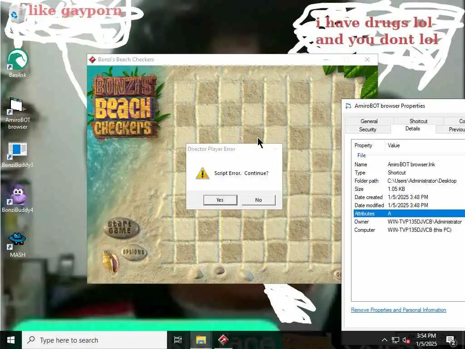
Task: Click the muted volume tray icon
Action: pos(406,340)
